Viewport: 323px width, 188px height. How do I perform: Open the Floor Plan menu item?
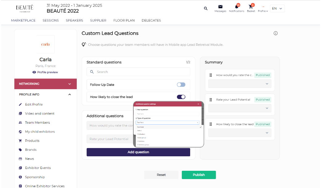tap(124, 21)
